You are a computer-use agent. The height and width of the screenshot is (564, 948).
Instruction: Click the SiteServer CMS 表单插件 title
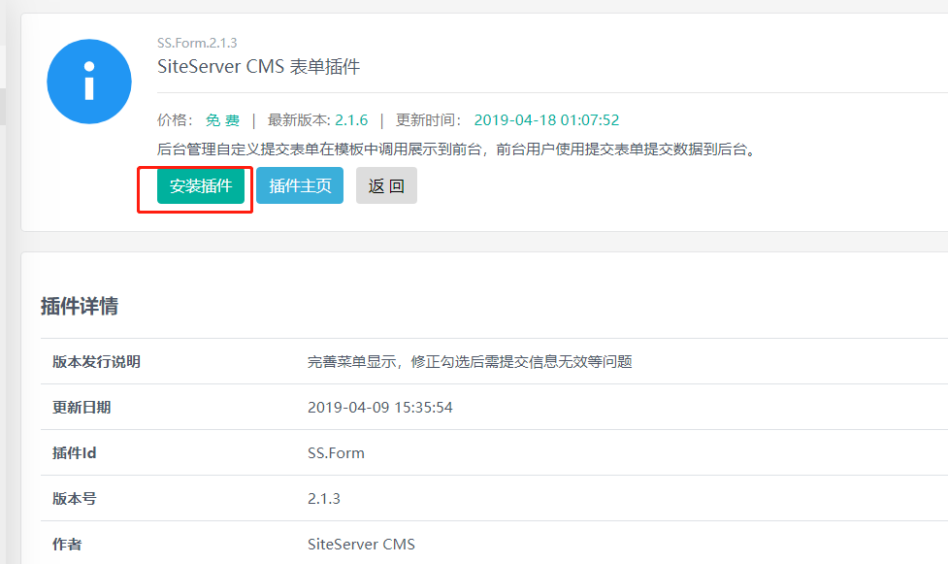[259, 67]
